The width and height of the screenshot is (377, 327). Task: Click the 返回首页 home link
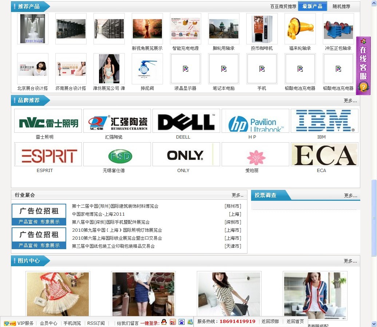point(295,322)
